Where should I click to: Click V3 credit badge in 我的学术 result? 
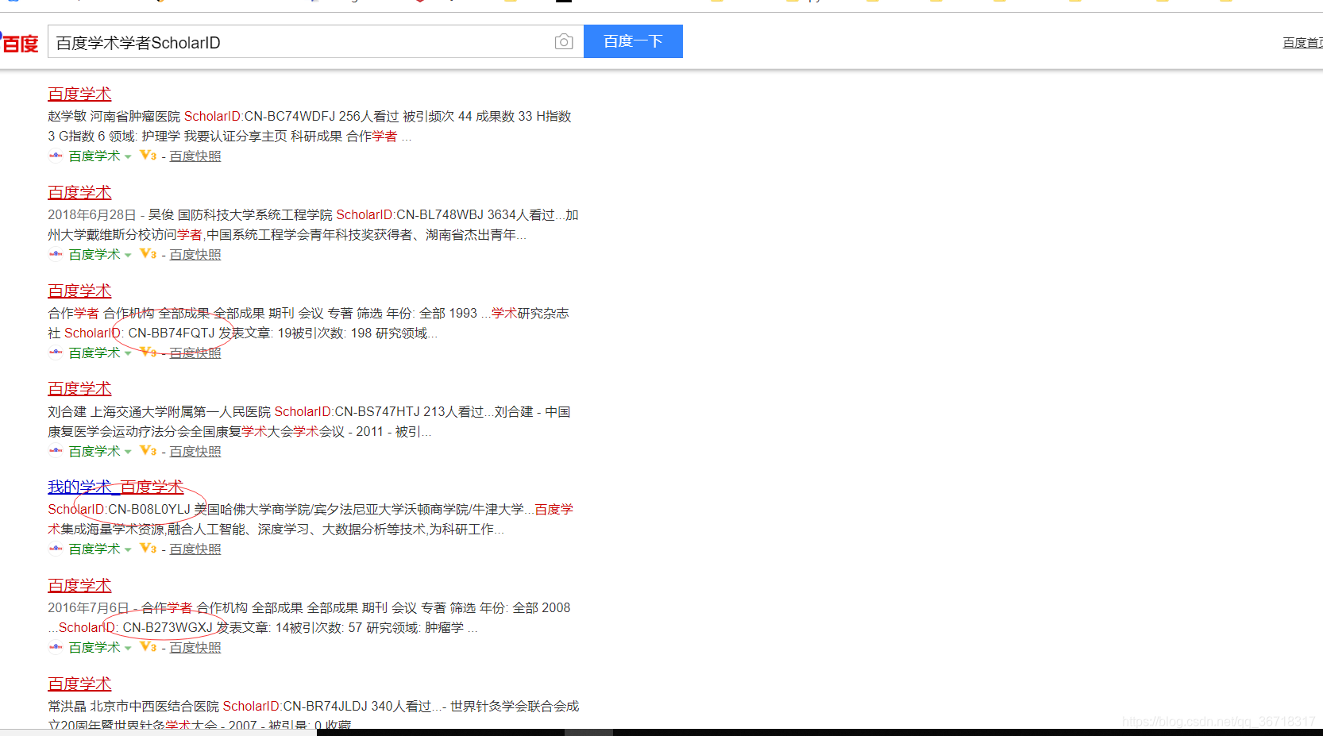tap(148, 549)
